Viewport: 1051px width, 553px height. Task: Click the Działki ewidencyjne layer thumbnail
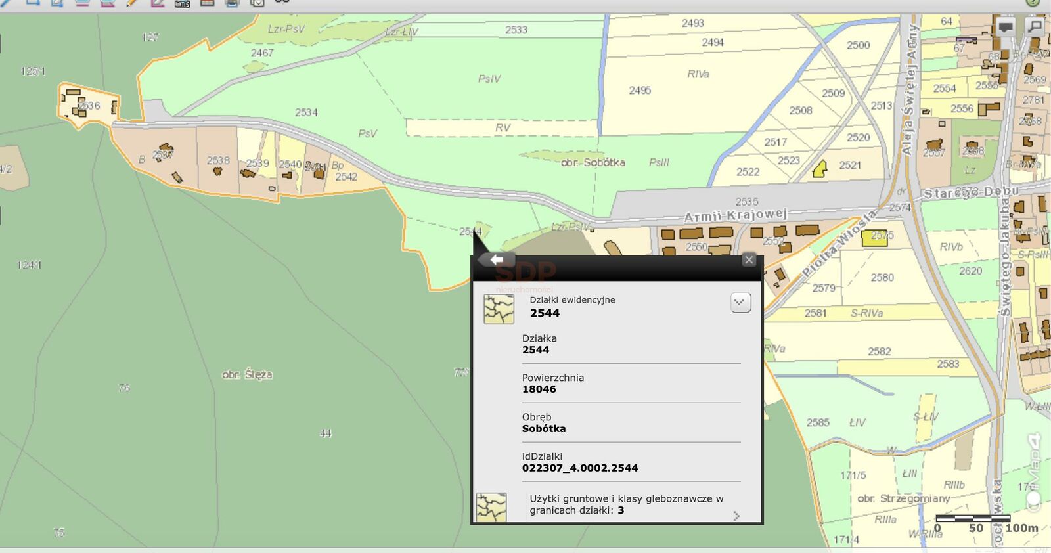tap(499, 309)
